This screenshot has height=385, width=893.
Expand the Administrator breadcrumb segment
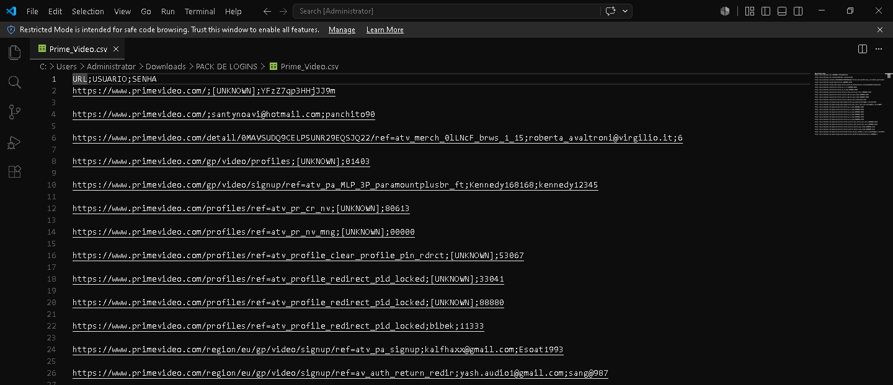111,66
